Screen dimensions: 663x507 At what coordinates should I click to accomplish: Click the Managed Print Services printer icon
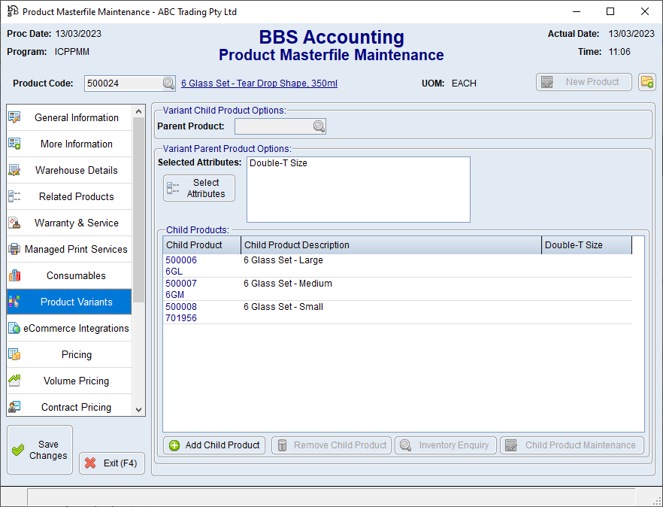pos(14,249)
